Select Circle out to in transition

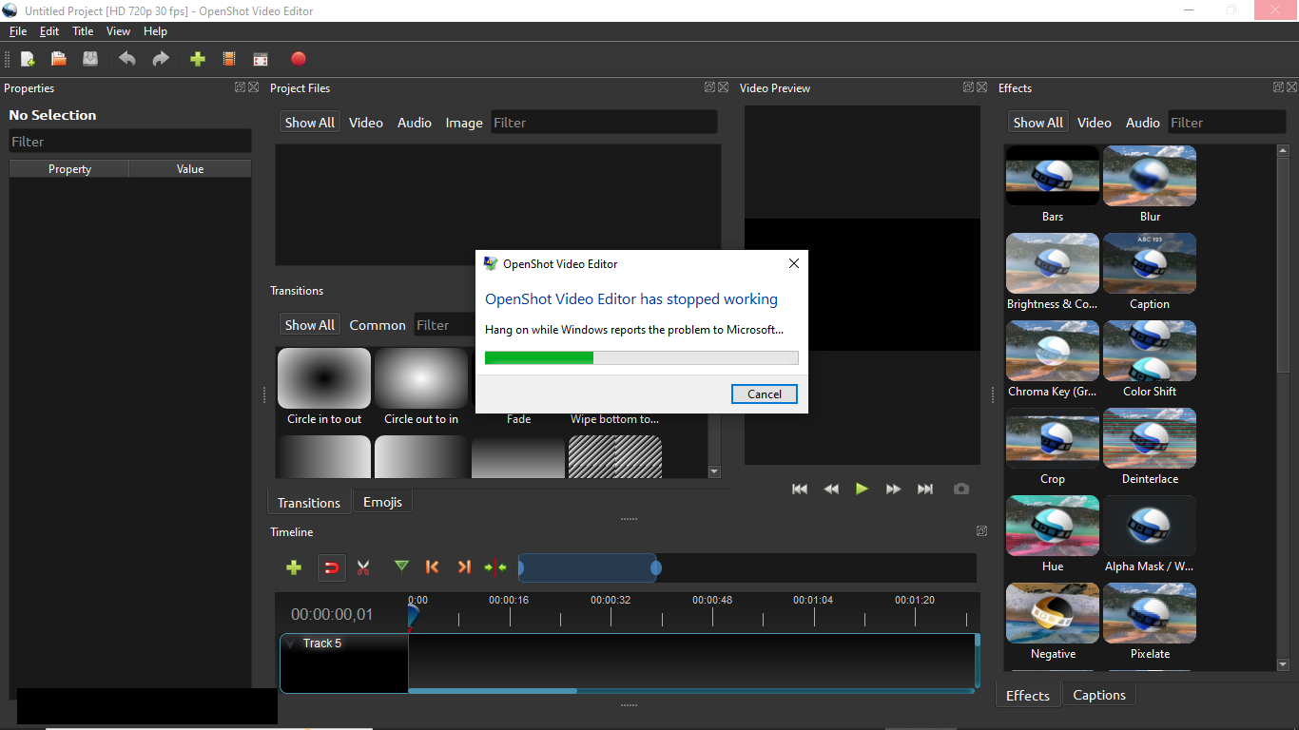(421, 378)
